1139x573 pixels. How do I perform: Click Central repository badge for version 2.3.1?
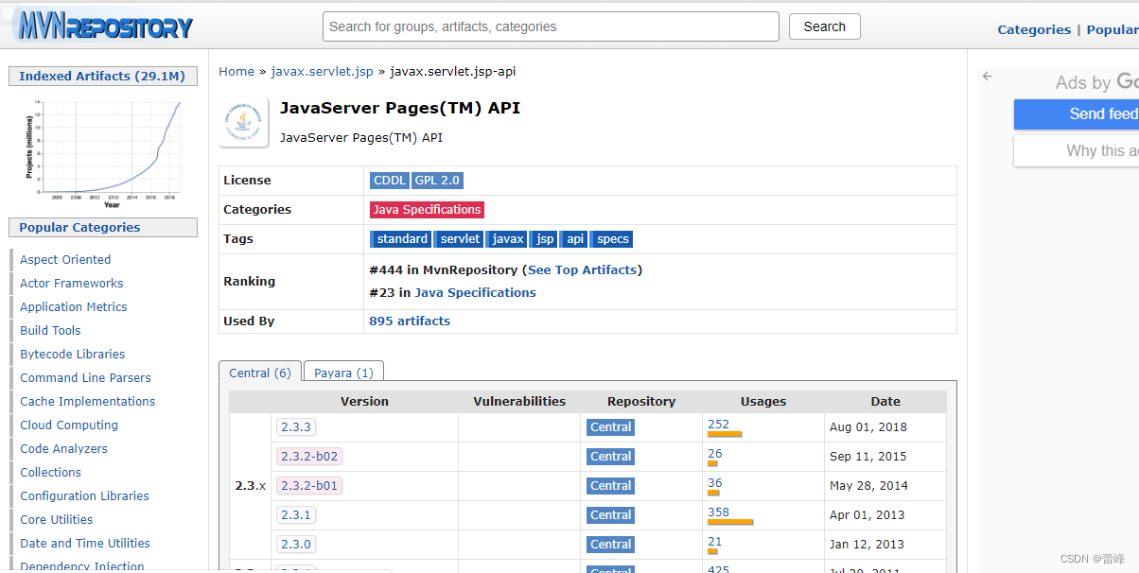point(611,515)
